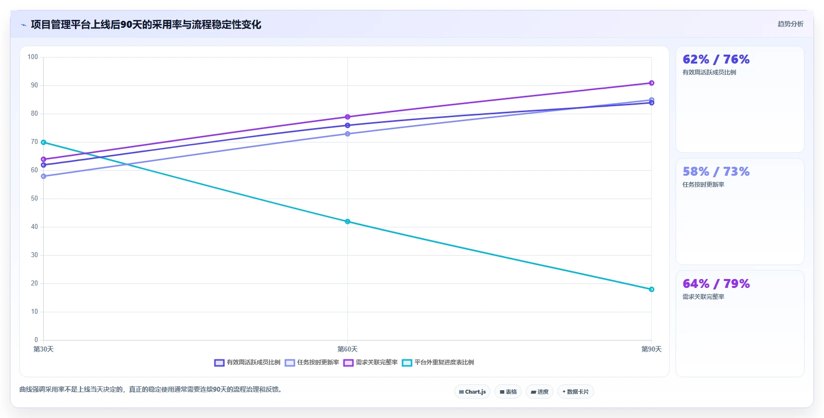Toggle the 需求关联完整率 legend series
Screen dimensions: 824x418
click(x=370, y=362)
